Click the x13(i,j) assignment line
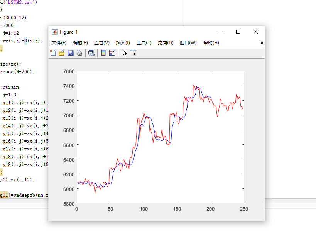Viewport: 316px width, 250px height. 25,118
